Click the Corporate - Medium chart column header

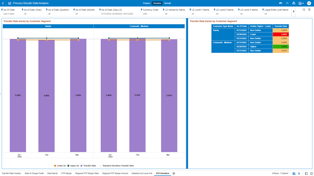pos(139,26)
